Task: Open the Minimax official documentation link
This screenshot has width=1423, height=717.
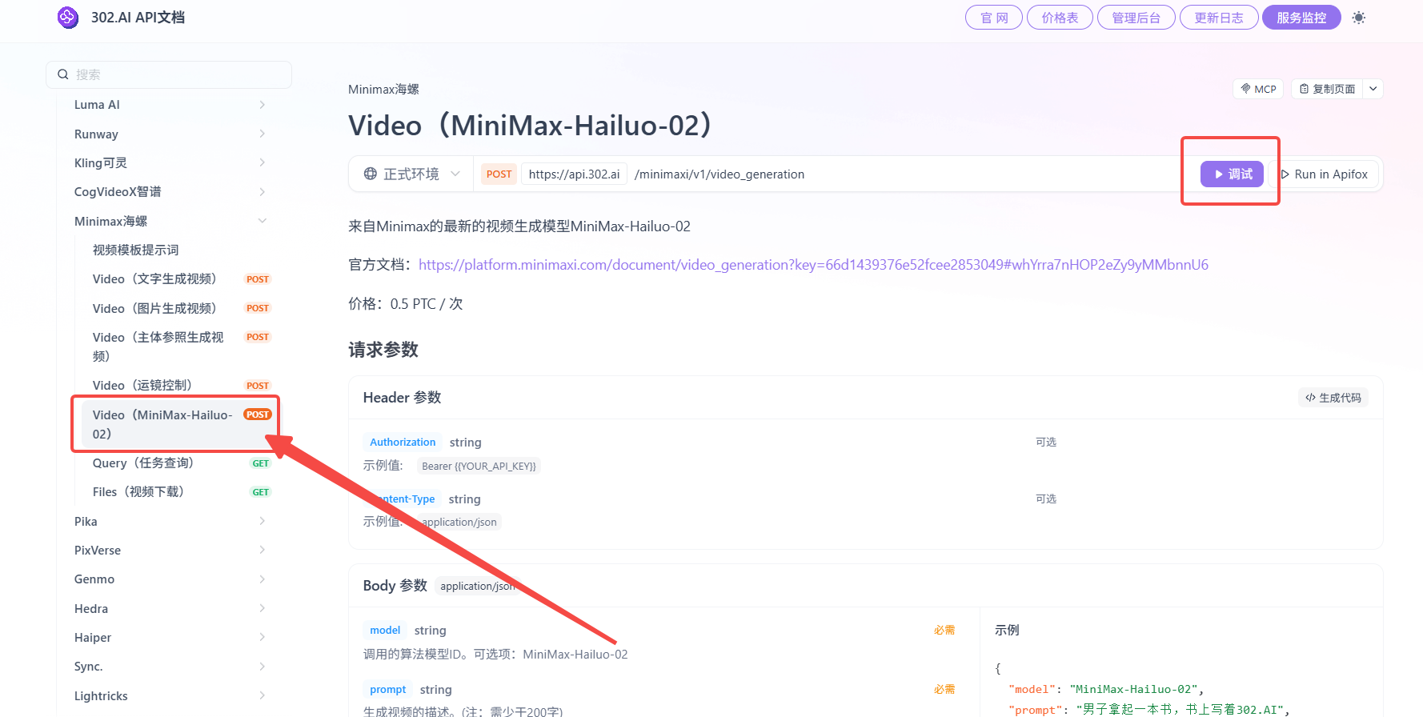Action: pyautogui.click(x=813, y=265)
